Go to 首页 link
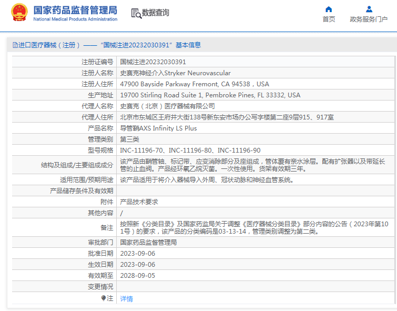397x311 pixels. click(x=329, y=19)
